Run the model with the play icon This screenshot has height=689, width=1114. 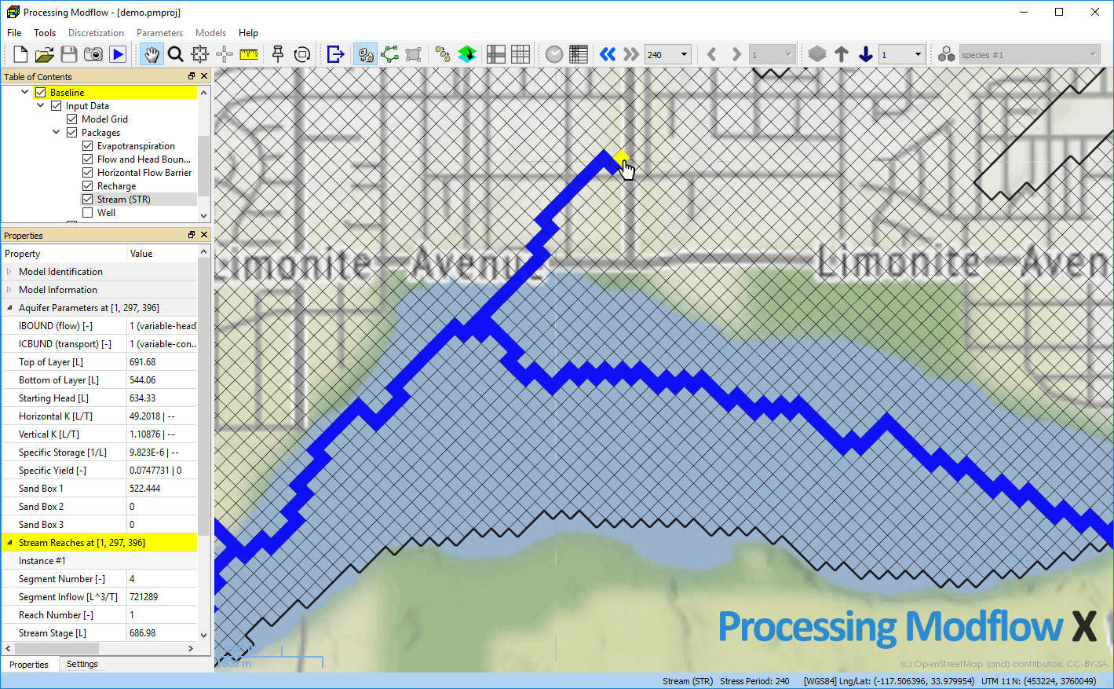point(118,54)
